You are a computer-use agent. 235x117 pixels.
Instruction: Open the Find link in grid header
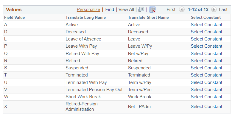[110, 10]
